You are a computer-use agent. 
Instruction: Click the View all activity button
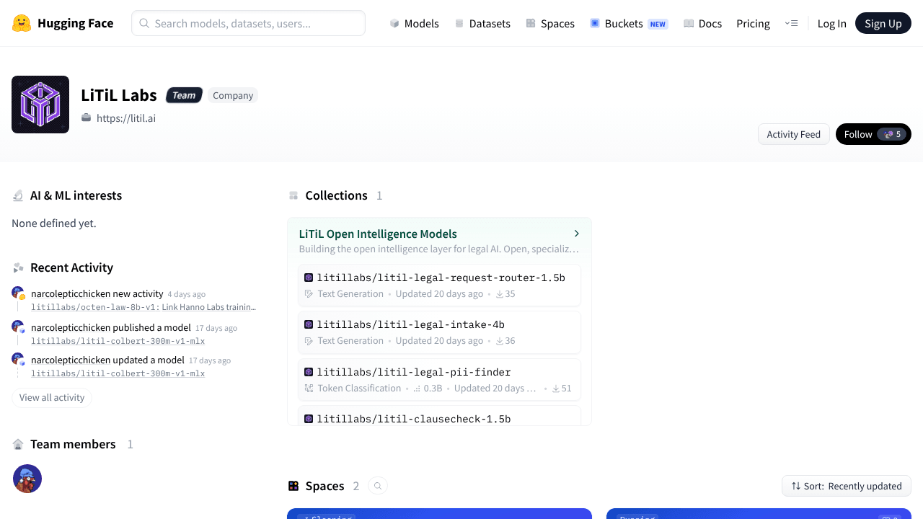[x=52, y=397]
